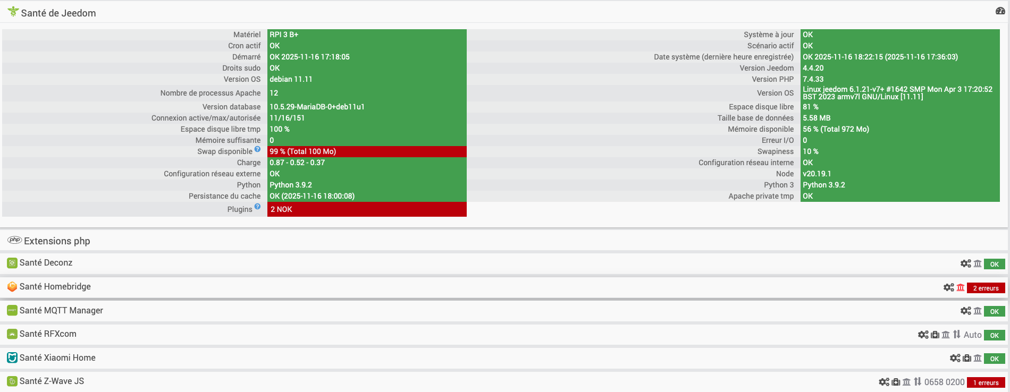Click the up-down arrows icon for Z-Wave JS
Screen dimensions: 1010x392
(x=918, y=381)
